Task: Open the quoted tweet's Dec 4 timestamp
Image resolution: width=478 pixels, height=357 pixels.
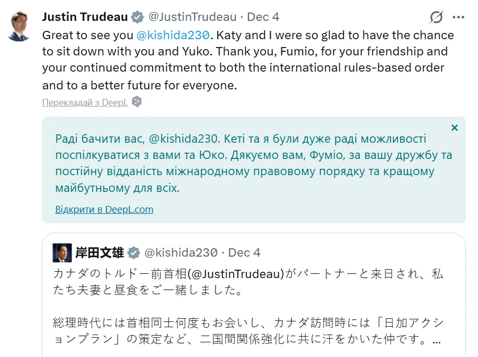Action: click(x=244, y=253)
